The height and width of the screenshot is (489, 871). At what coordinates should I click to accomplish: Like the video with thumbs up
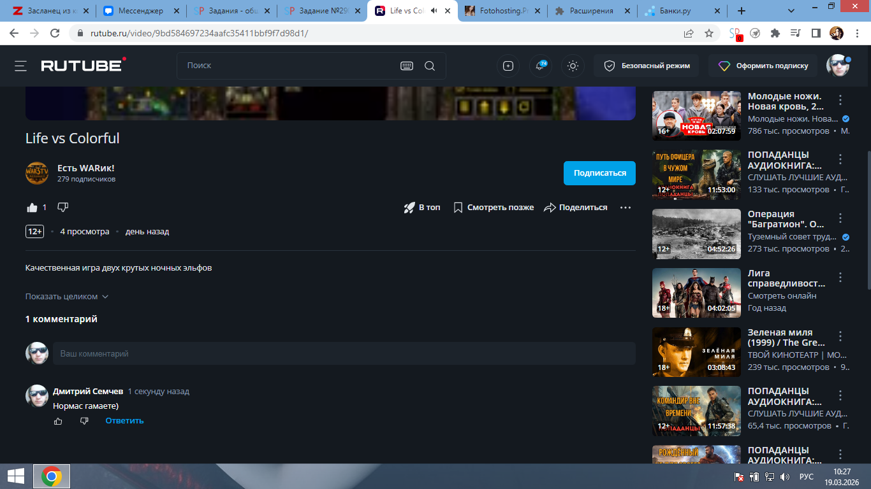point(33,208)
